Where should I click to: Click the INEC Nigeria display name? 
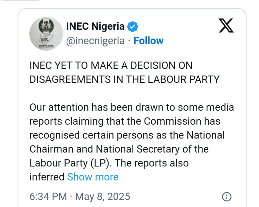point(95,26)
